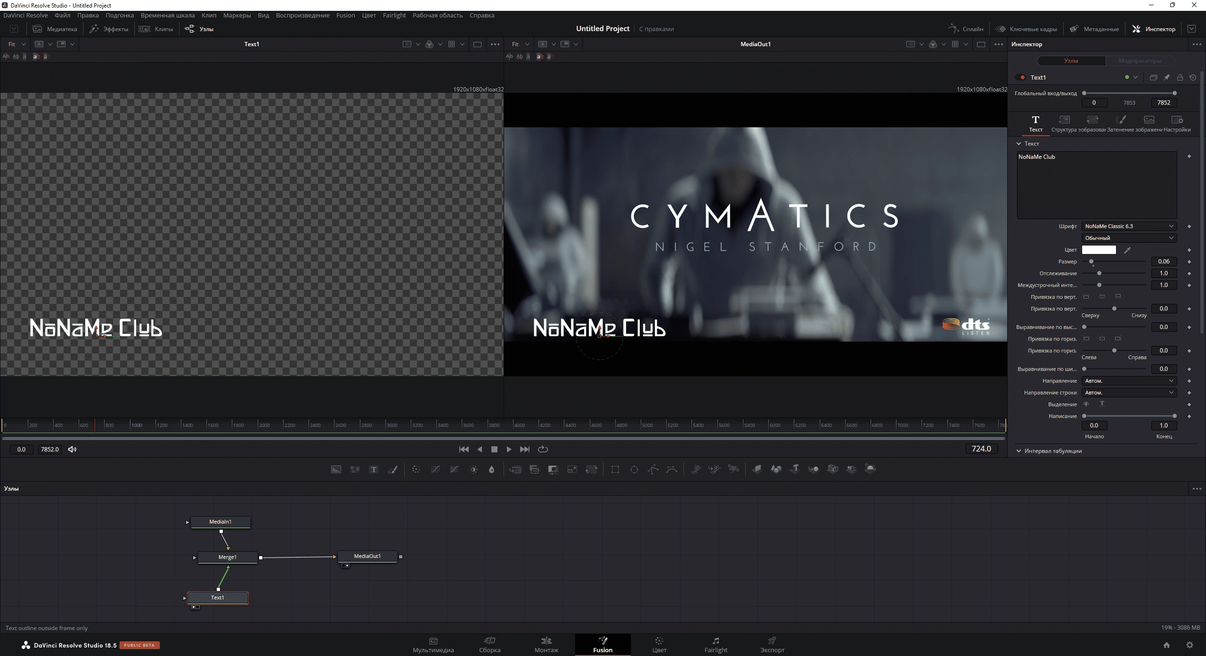Click the white text color swatch

pos(1099,250)
